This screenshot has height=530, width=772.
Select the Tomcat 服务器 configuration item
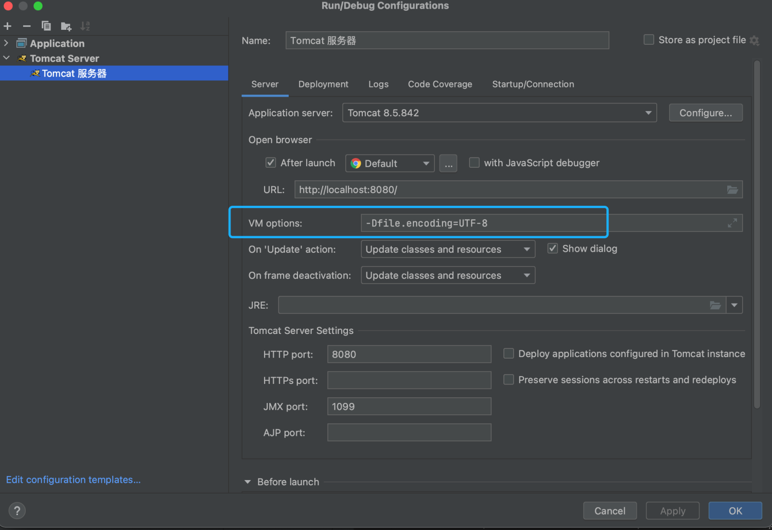(114, 73)
